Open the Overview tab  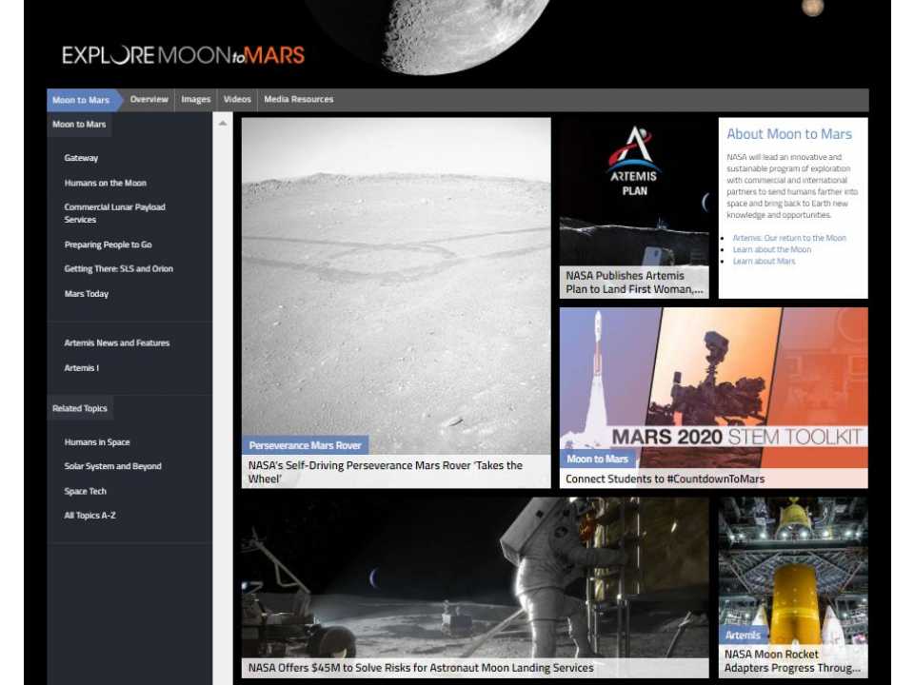pyautogui.click(x=149, y=99)
